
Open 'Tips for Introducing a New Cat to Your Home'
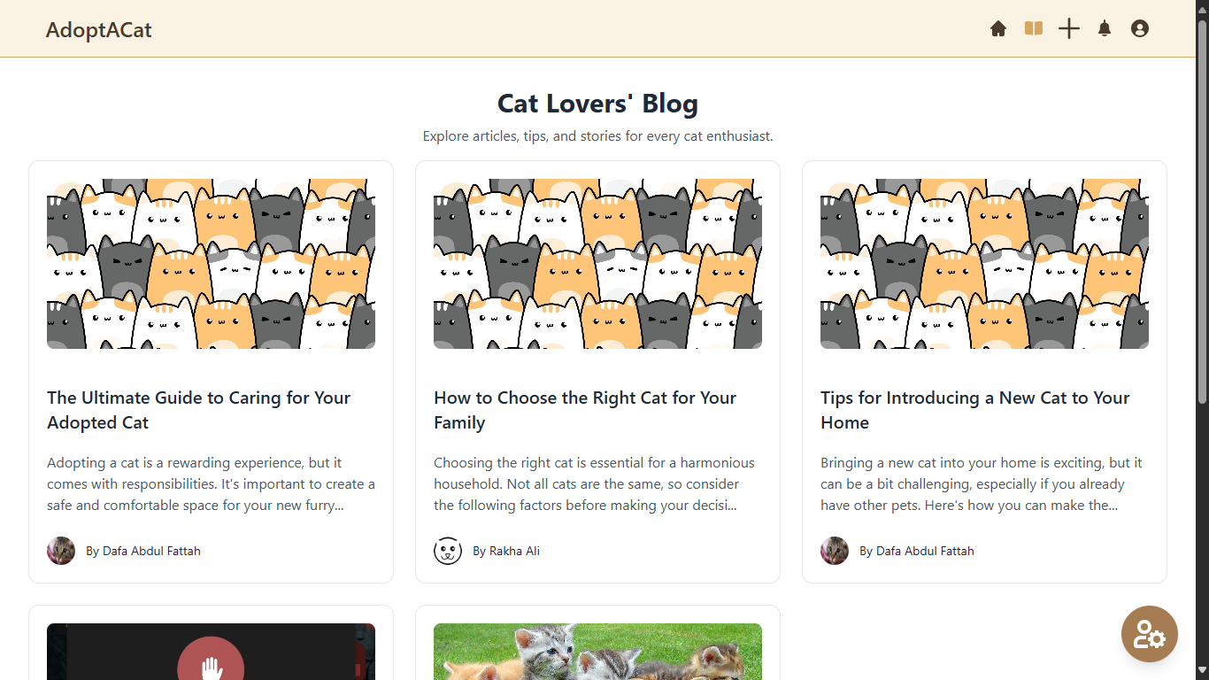tap(974, 410)
